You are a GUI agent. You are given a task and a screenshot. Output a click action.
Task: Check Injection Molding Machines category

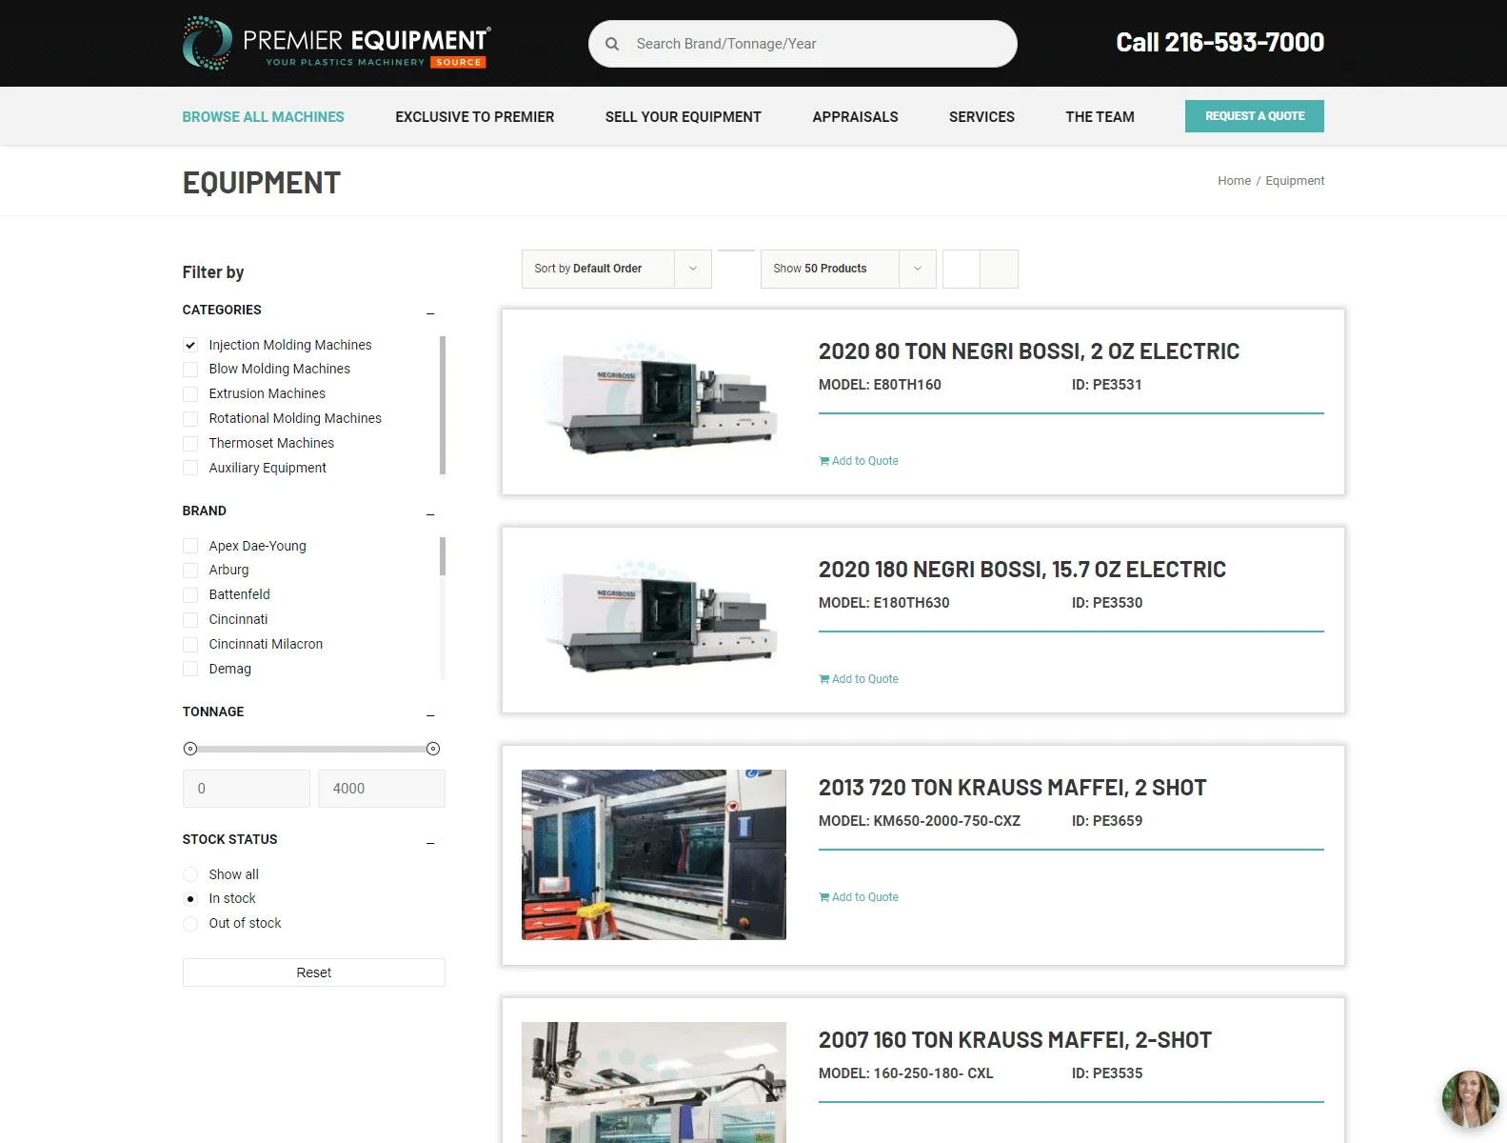pos(190,345)
